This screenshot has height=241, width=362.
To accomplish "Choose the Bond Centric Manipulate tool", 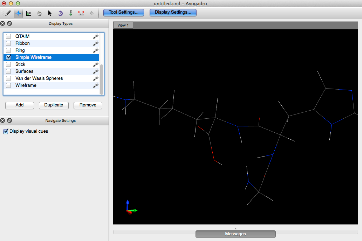I will (29, 13).
